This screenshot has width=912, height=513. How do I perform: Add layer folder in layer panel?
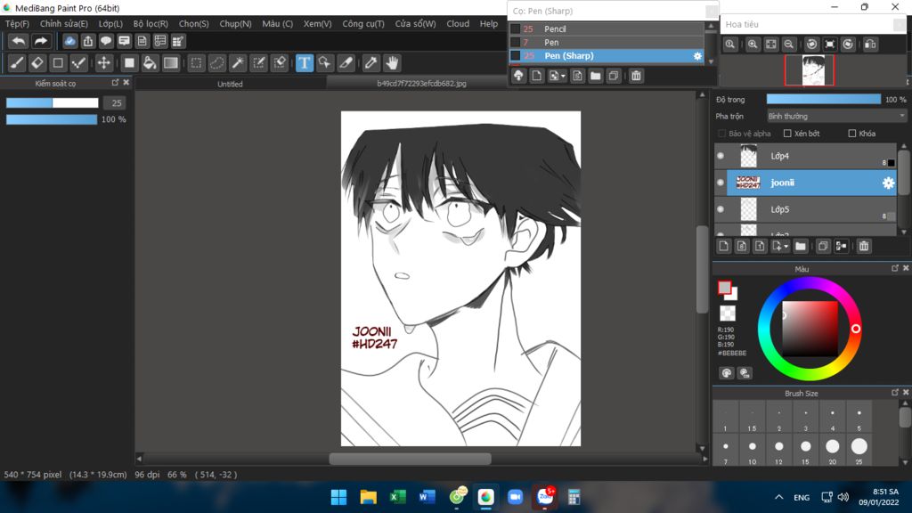tap(801, 246)
